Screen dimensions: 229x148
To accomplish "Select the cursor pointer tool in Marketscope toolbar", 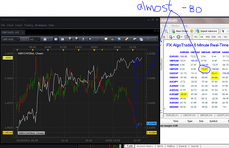I will pyautogui.click(x=83, y=39).
